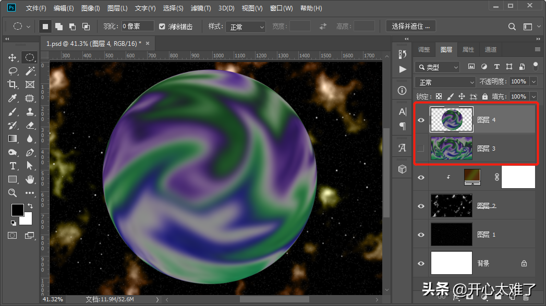546x306 pixels.
Task: Click the 羽化 feather input field
Action: coord(138,27)
